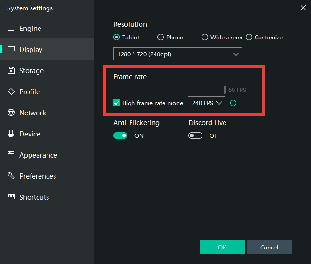Choose the Widescreen resolution radio button
The image size is (311, 264).
(205, 38)
